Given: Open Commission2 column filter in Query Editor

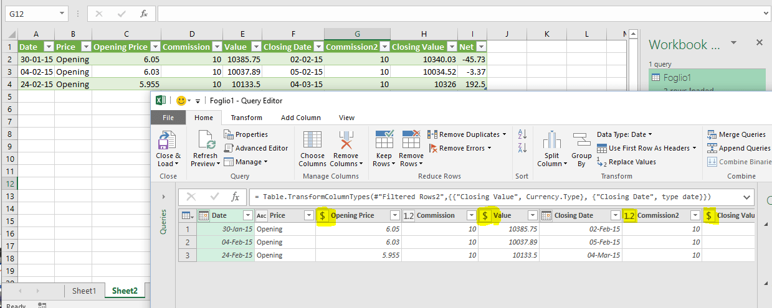Looking at the screenshot, I should tap(695, 215).
